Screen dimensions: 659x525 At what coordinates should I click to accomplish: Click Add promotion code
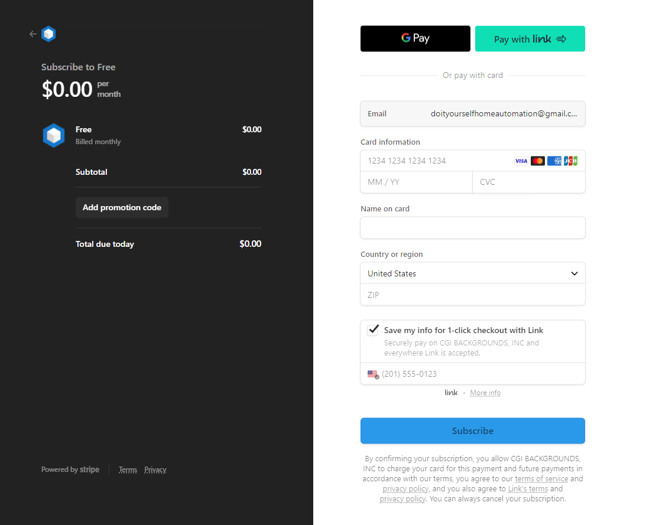pyautogui.click(x=122, y=208)
